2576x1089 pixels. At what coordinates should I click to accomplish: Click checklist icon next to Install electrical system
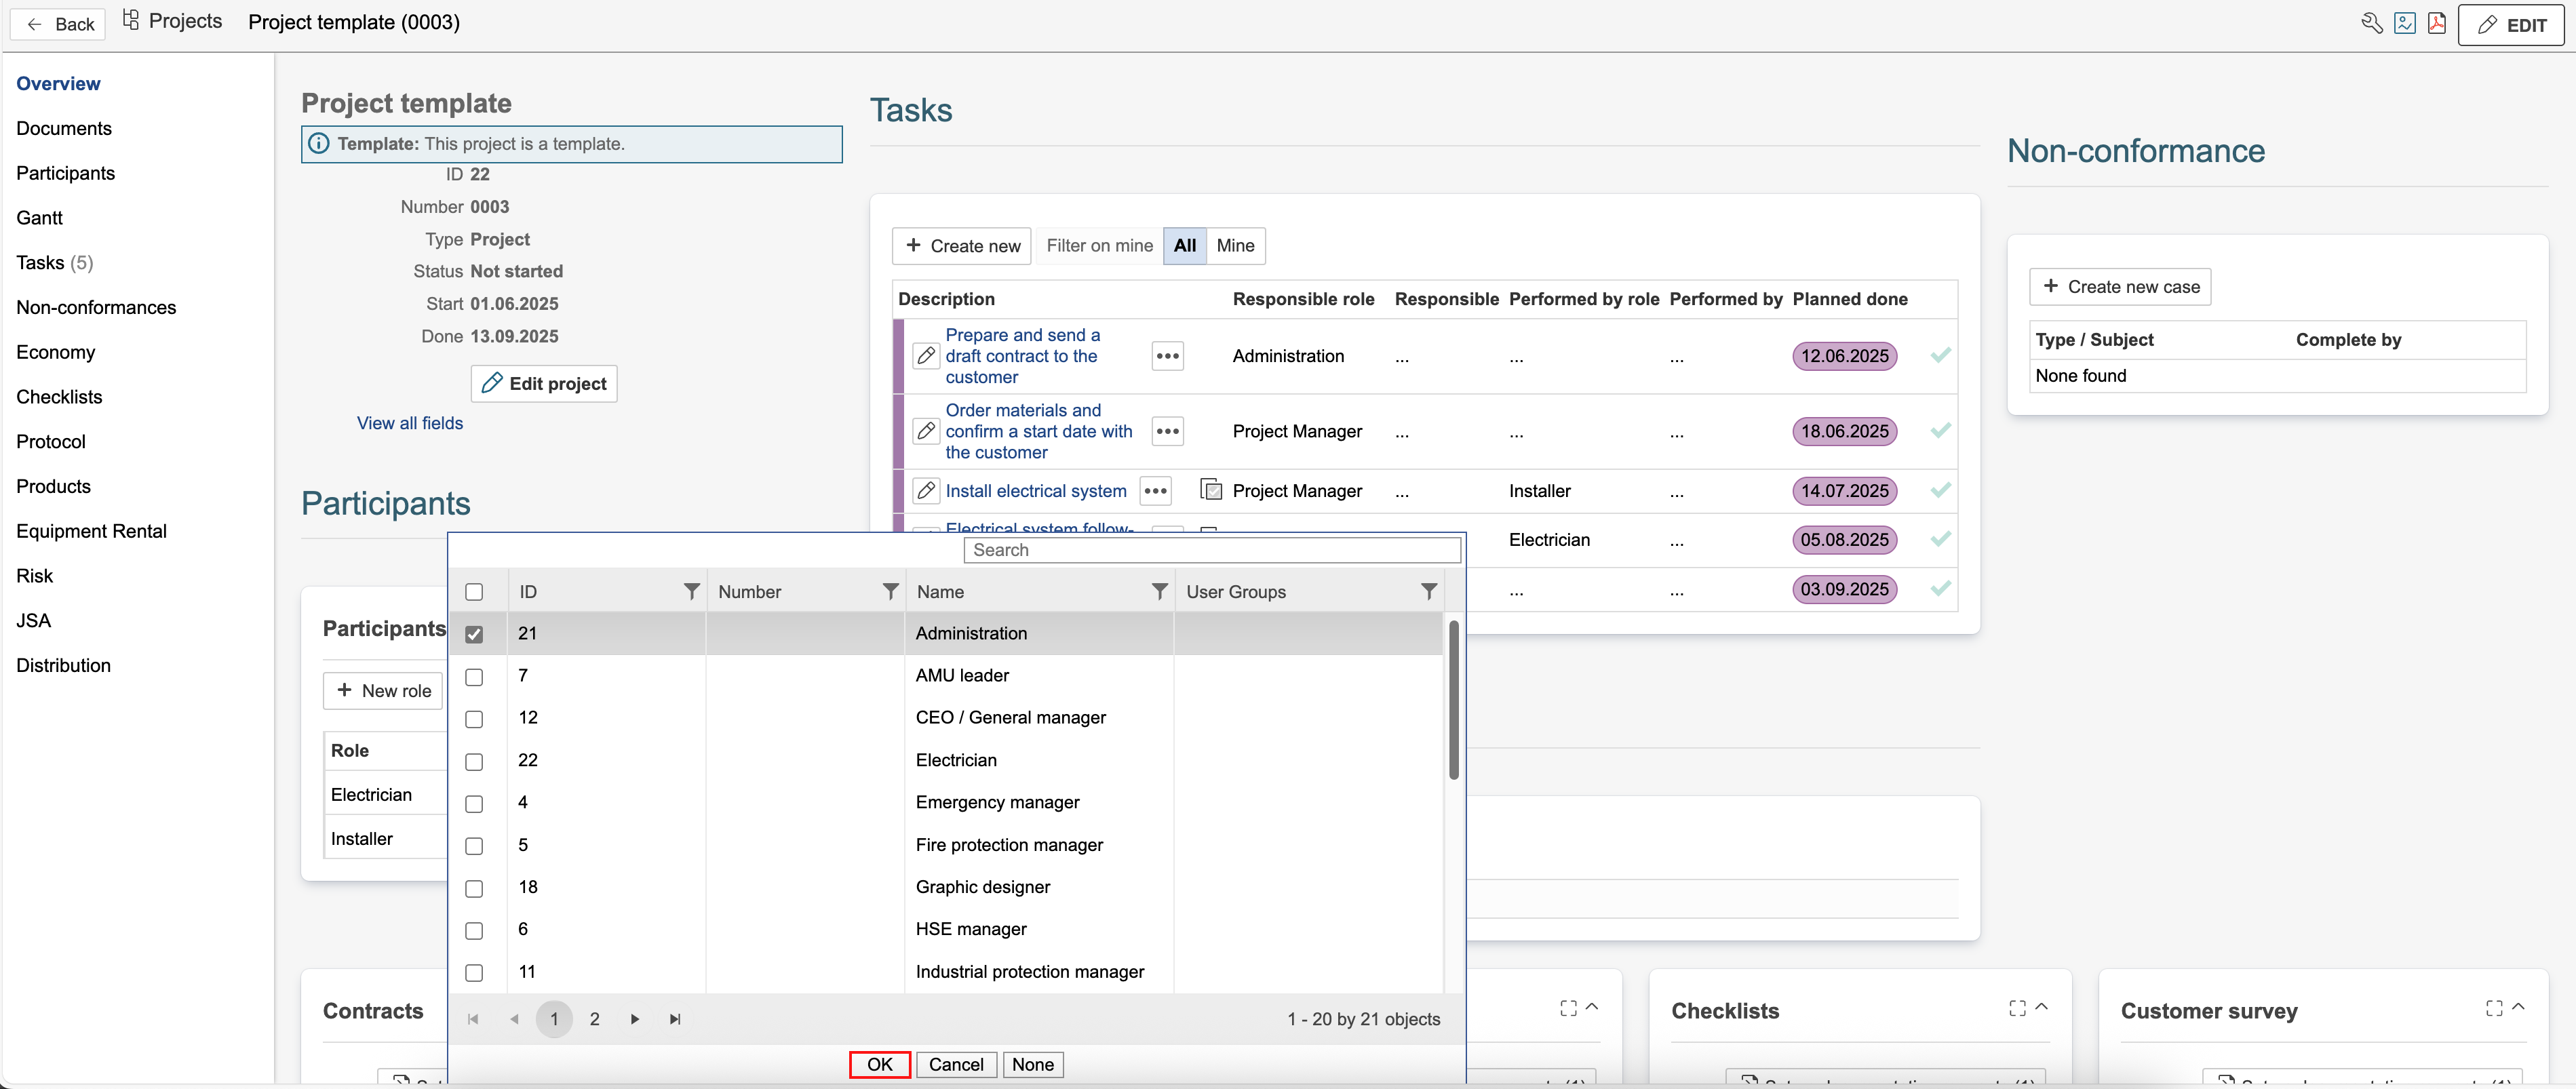pyautogui.click(x=1211, y=490)
